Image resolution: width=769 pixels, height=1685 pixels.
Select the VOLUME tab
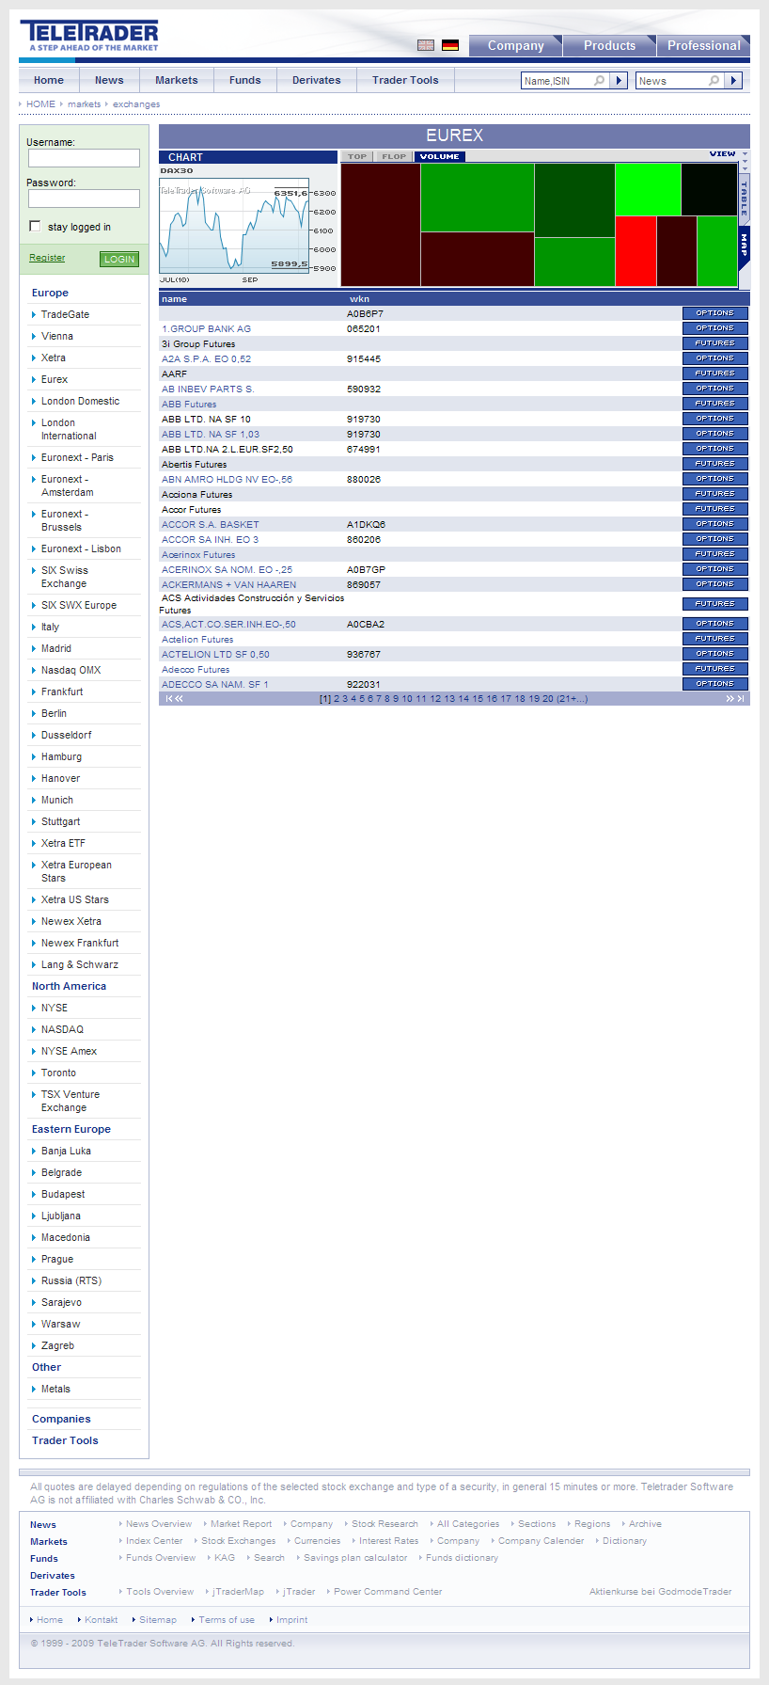440,157
